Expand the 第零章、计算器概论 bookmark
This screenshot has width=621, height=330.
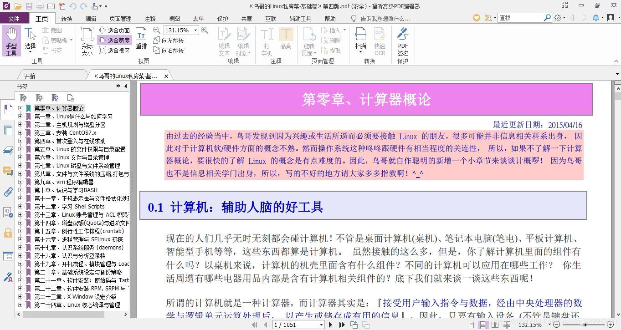coord(20,108)
